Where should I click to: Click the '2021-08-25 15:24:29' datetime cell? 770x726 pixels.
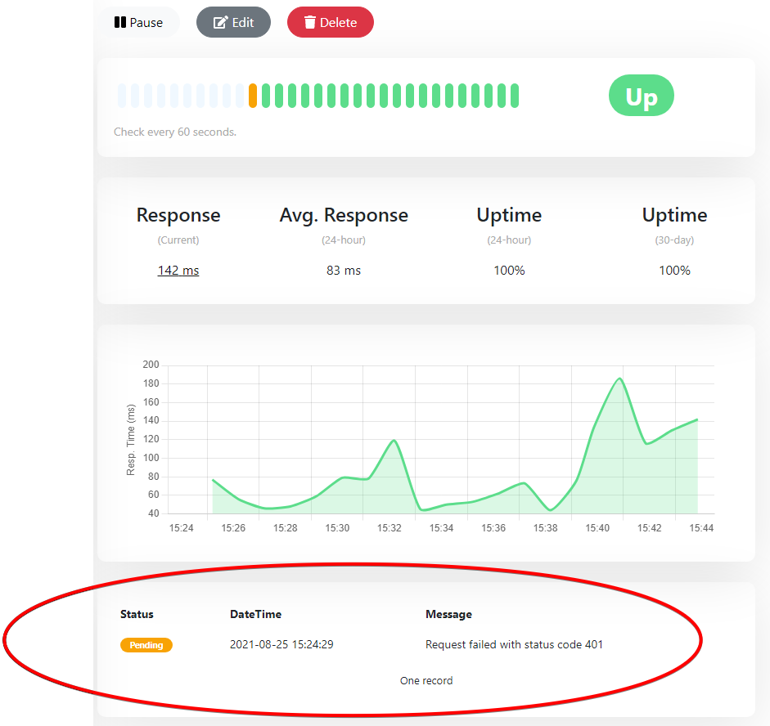(x=281, y=644)
